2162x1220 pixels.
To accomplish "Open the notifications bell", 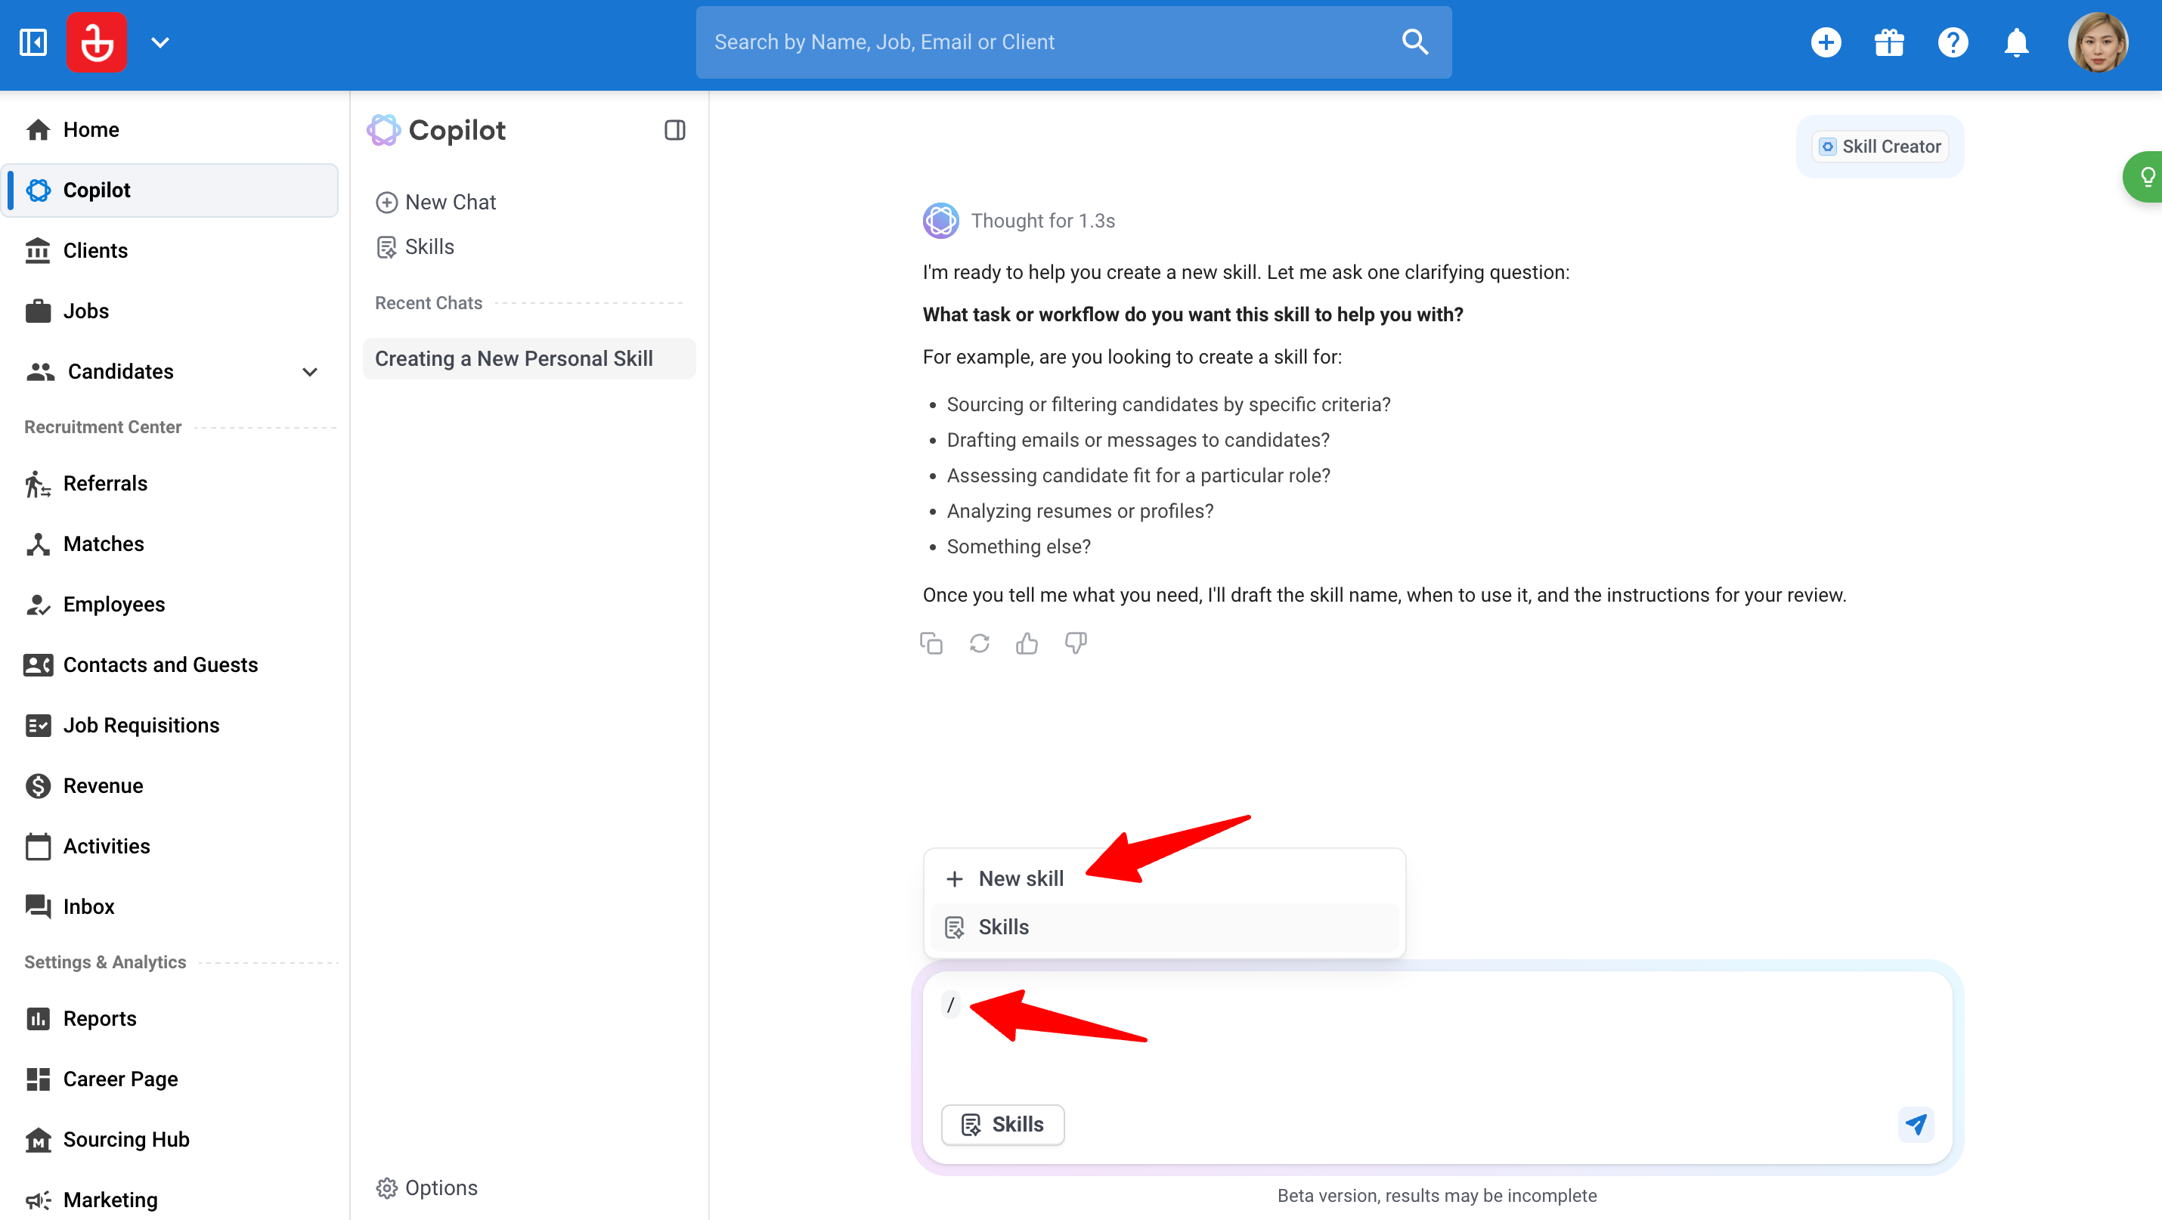I will (x=2016, y=42).
